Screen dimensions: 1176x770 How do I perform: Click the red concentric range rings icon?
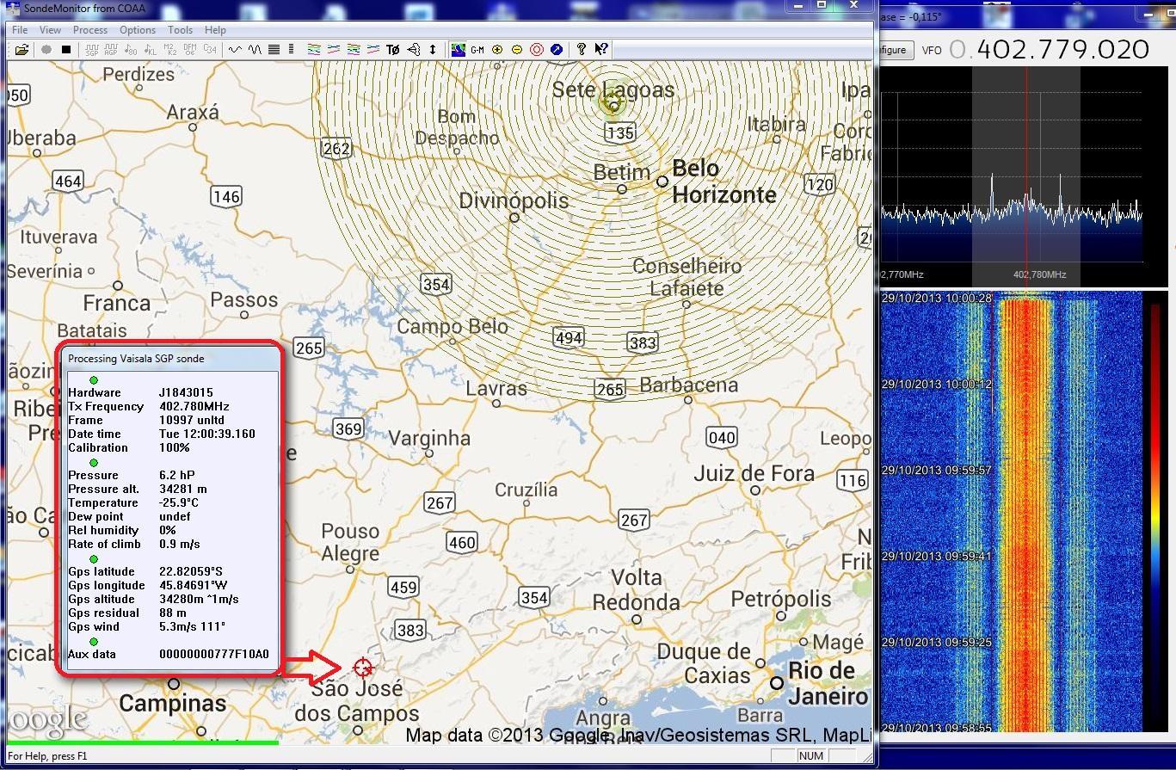tap(537, 50)
